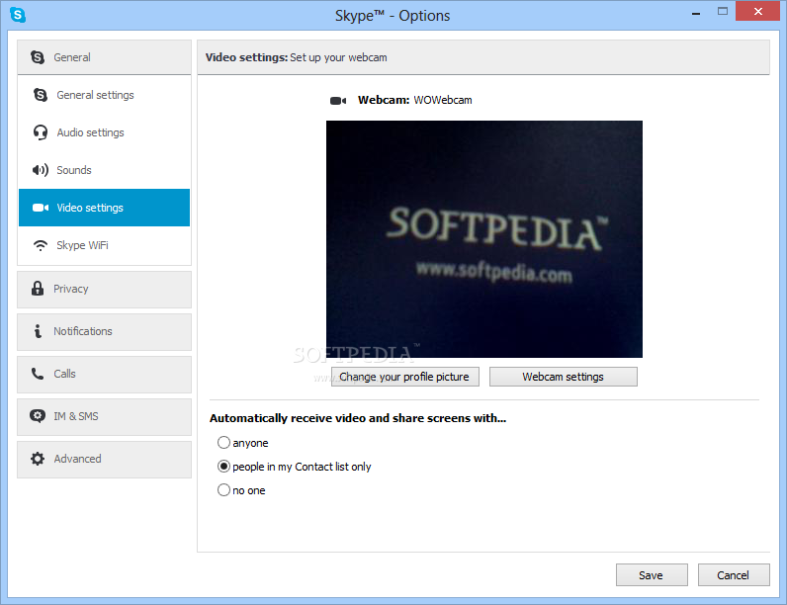Close the Skype Options window

coord(758,11)
